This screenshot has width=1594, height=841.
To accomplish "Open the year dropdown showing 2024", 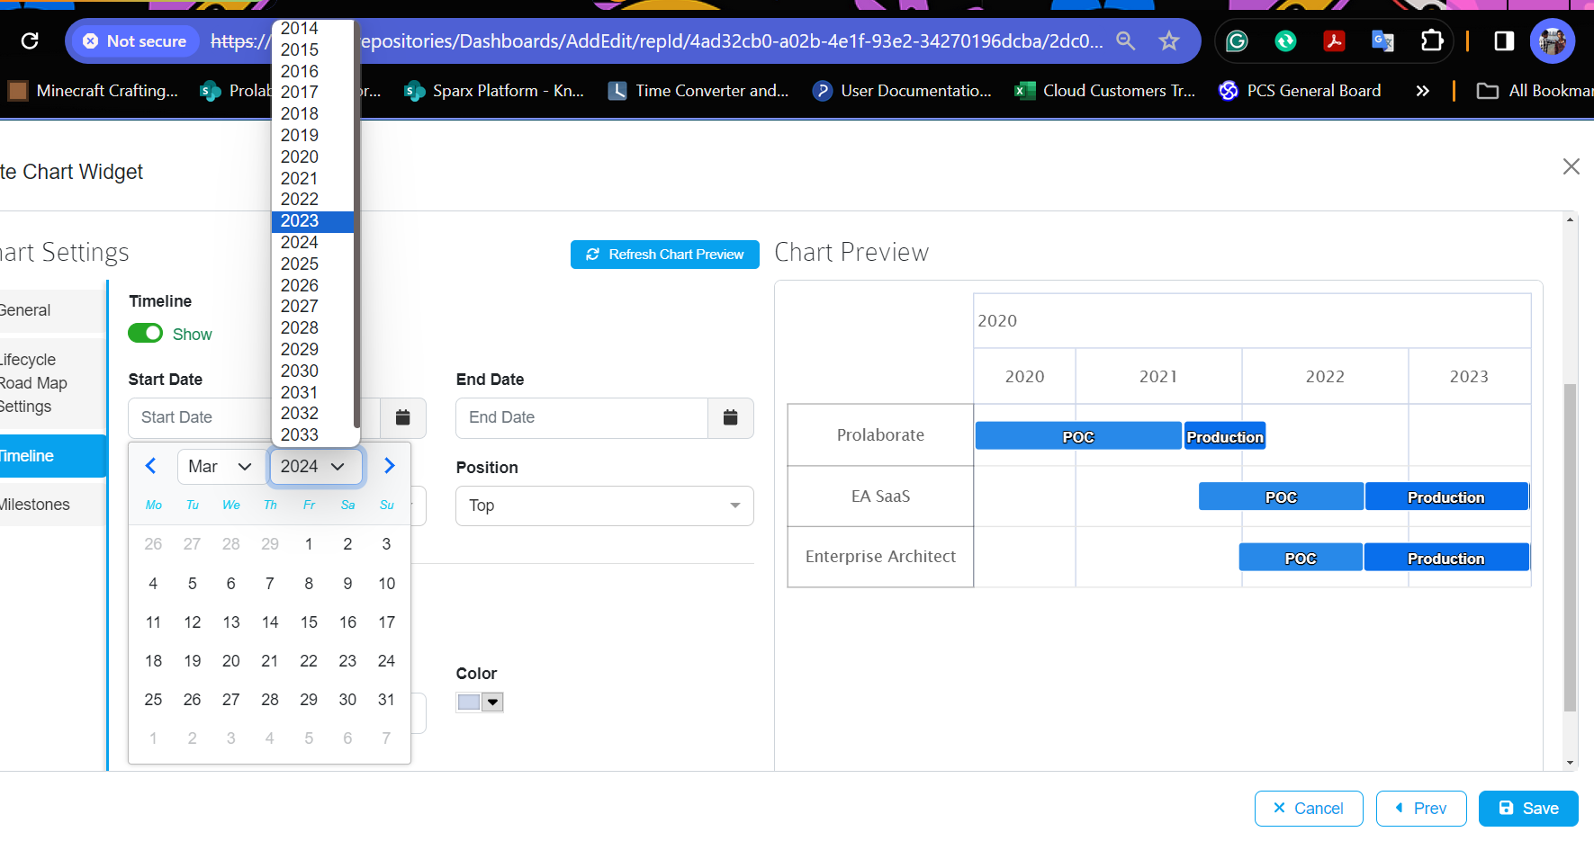I will click(x=316, y=467).
